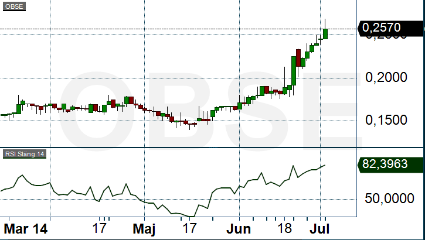The height and width of the screenshot is (240, 425).
Task: Click the Jul month label
Action: coord(319,229)
